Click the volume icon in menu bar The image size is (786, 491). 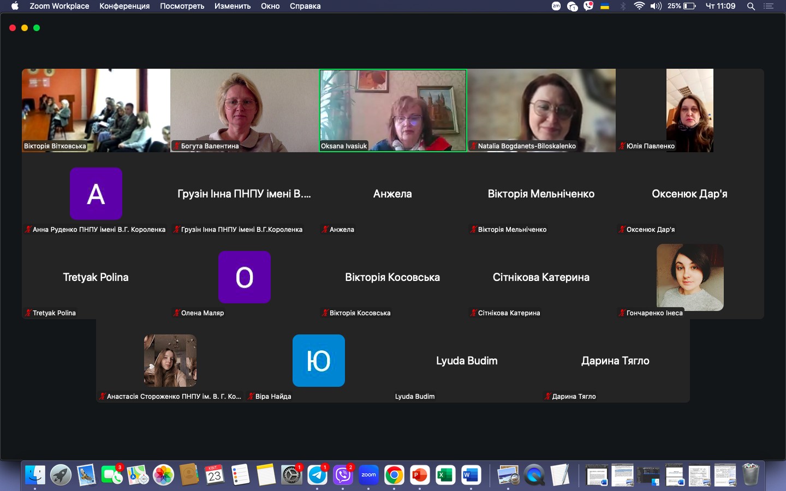pos(656,6)
